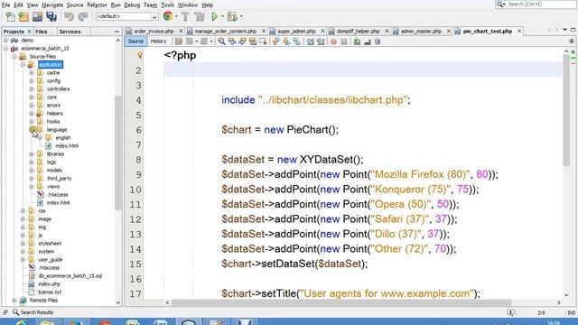Screen dimensions: 578x325
Task: Open the dropdown arrow next to the Chrome icon
Action: (176, 16)
